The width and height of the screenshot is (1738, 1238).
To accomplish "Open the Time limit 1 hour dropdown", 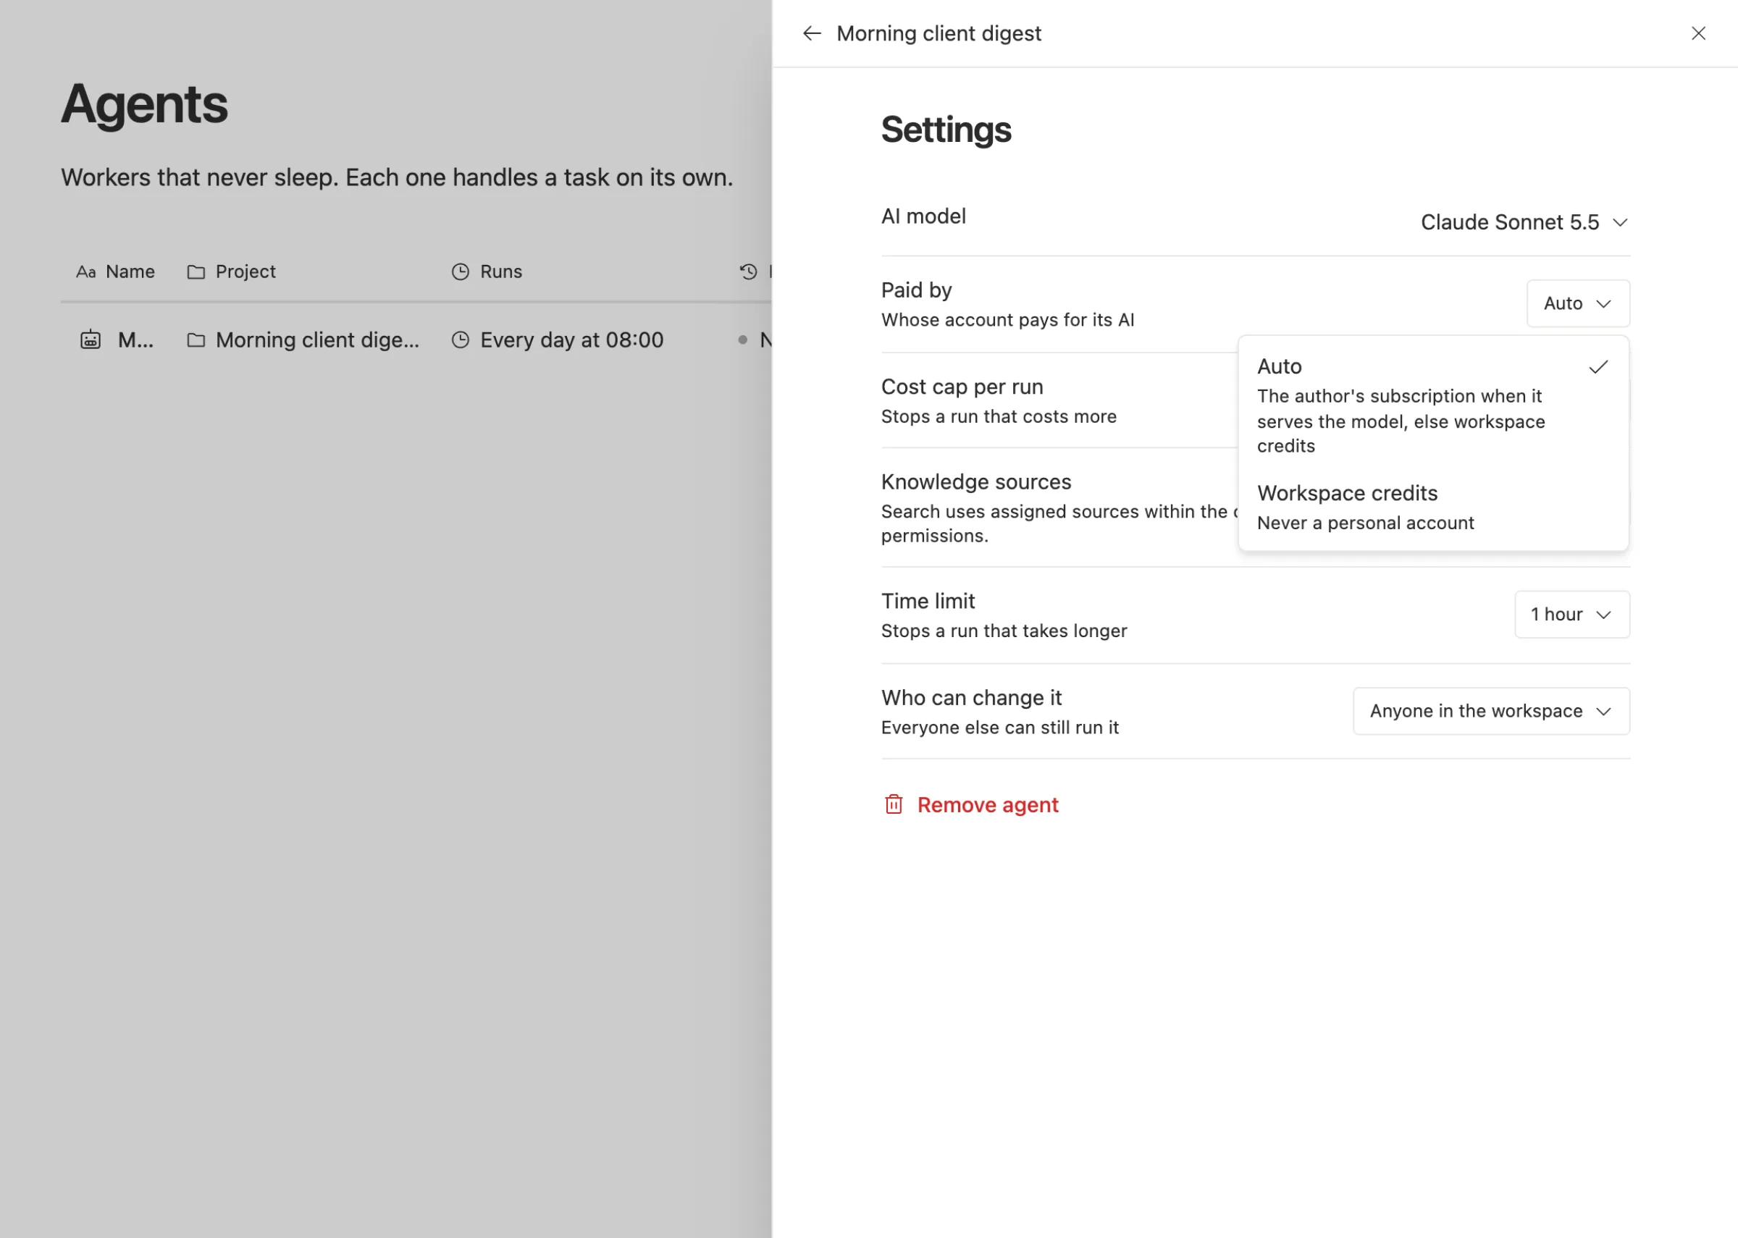I will 1572,615.
